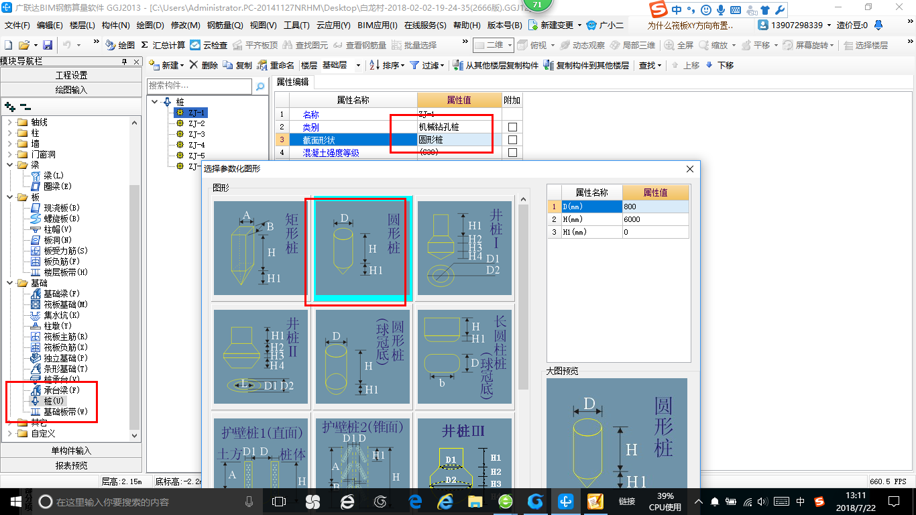
Task: Click the New file icon in the toolbar
Action: (x=8, y=45)
